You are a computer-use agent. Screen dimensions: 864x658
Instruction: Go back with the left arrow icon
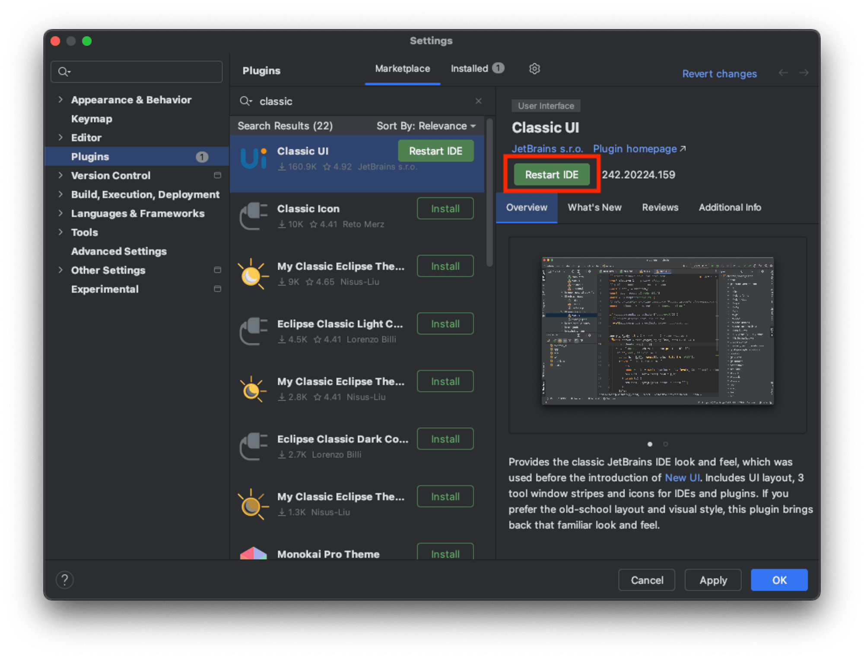click(x=783, y=73)
